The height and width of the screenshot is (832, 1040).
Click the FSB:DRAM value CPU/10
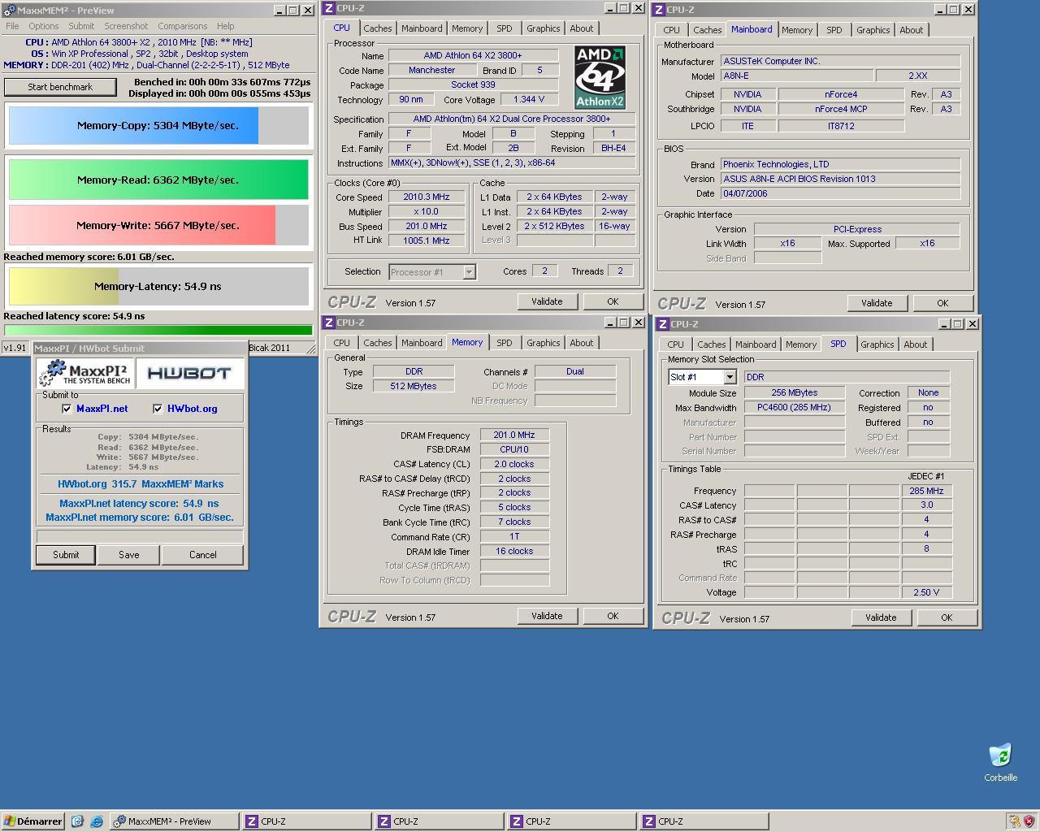tap(514, 449)
